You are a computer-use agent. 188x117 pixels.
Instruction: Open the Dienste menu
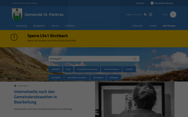(55, 26)
